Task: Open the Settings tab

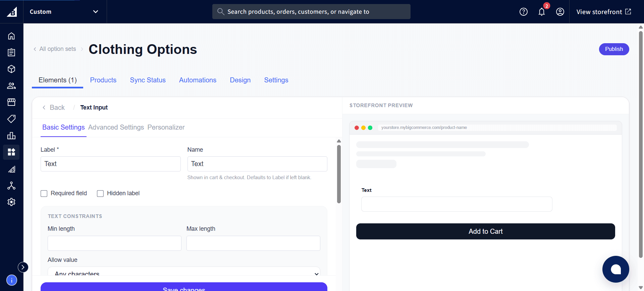Action: 276,80
